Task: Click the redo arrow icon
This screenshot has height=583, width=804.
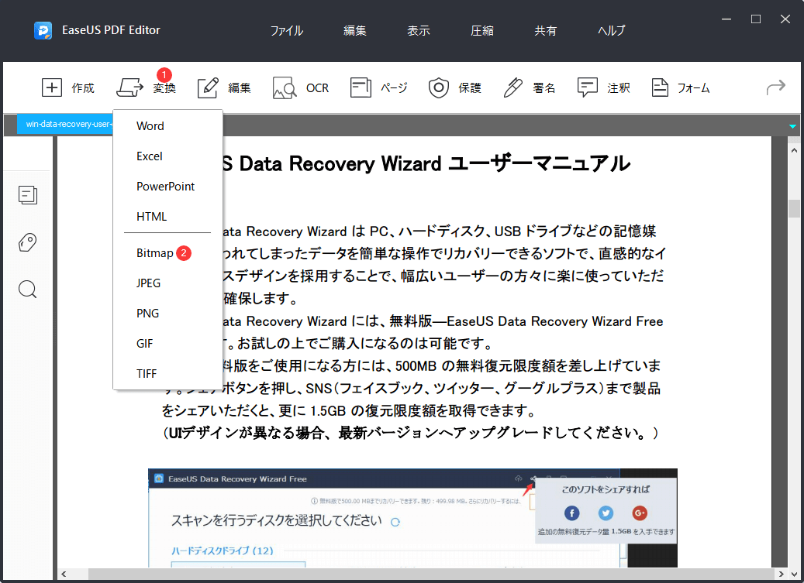Action: [x=775, y=87]
